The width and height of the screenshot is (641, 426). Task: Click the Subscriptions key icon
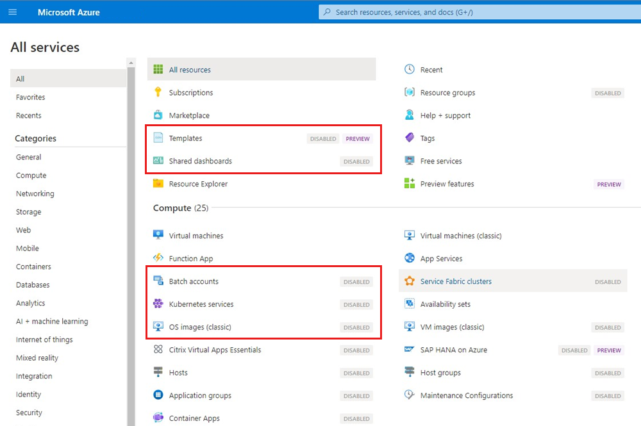pyautogui.click(x=158, y=92)
